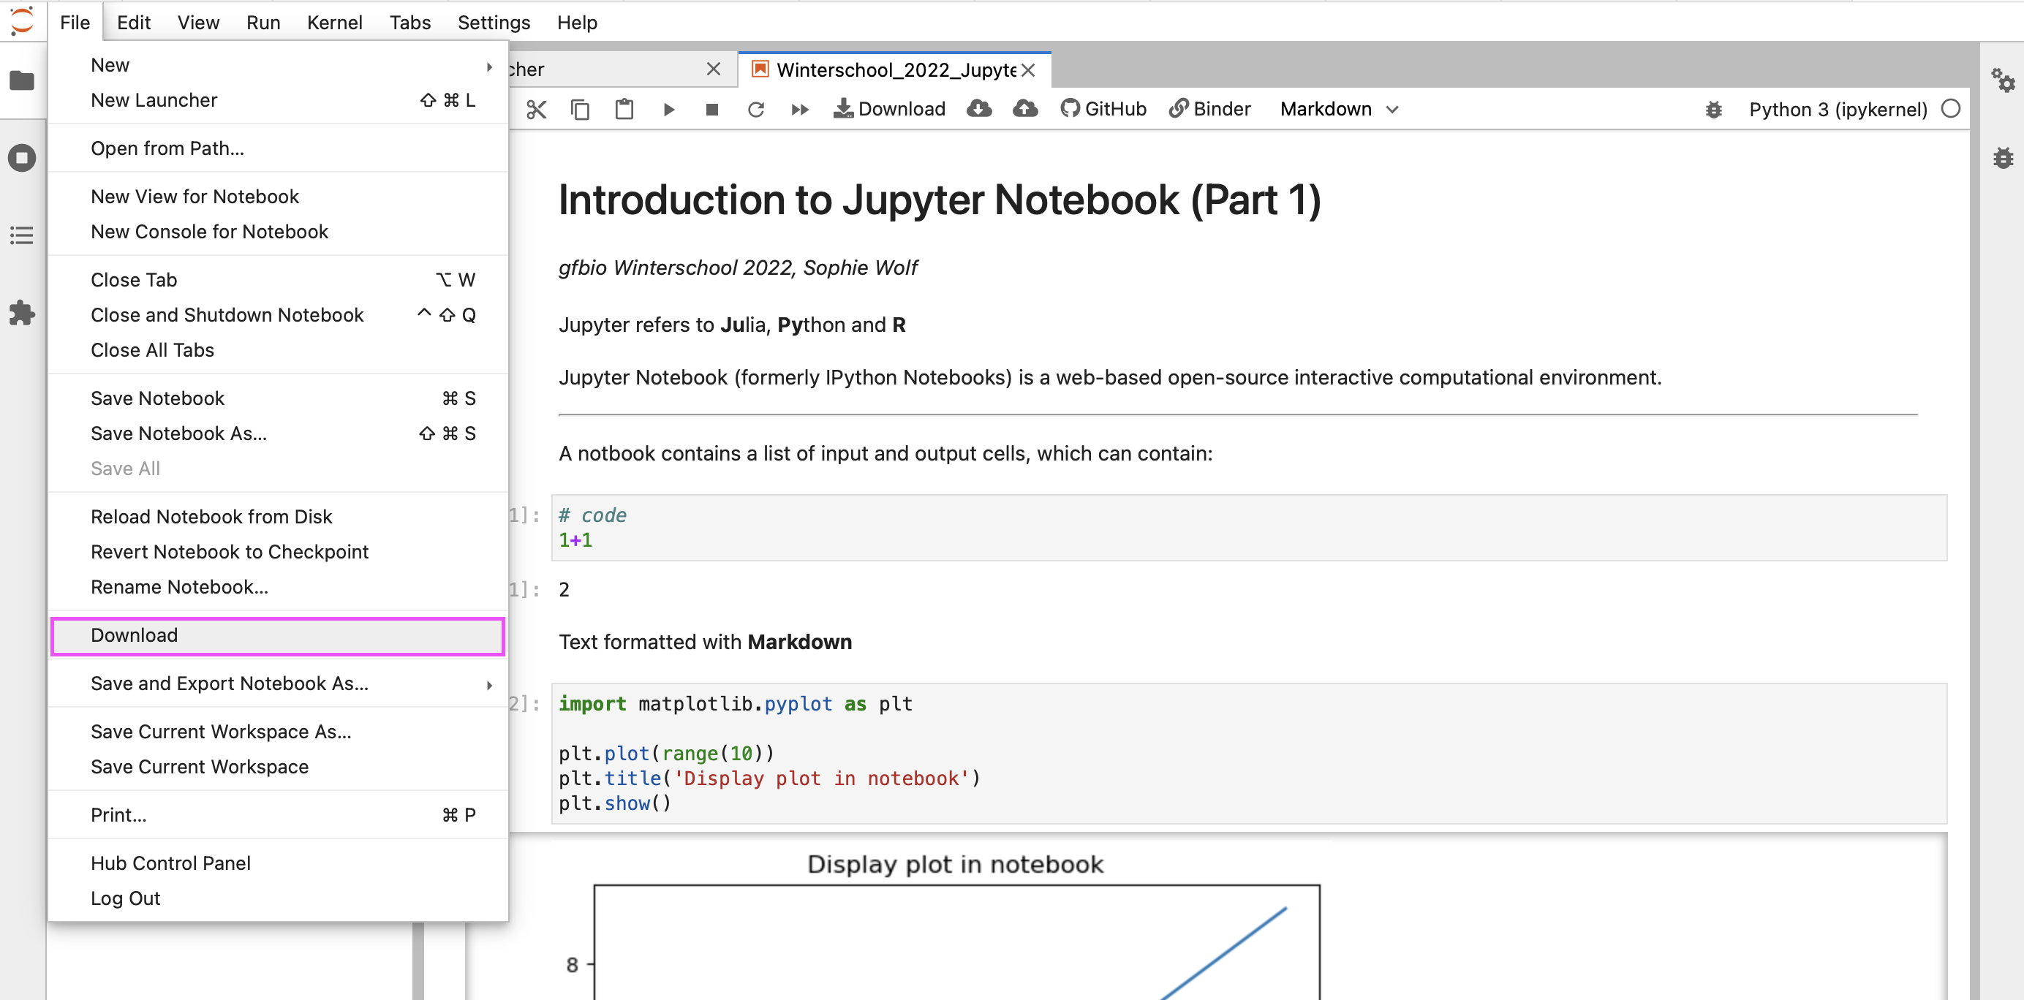Viewport: 2024px width, 1000px height.
Task: Open the extension manager puzzle icon
Action: [x=22, y=313]
